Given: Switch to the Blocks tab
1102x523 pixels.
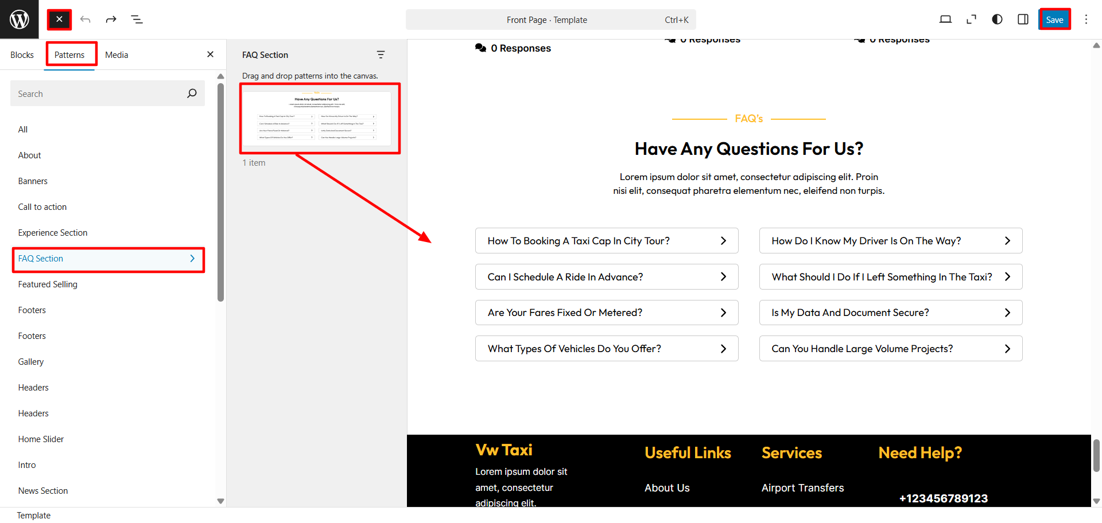Looking at the screenshot, I should (x=22, y=55).
